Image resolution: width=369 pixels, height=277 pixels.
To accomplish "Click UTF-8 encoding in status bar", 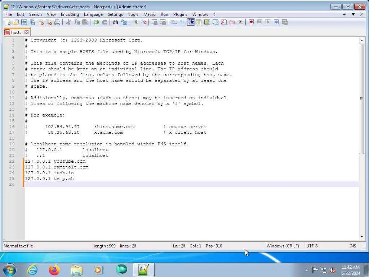I will click(x=312, y=246).
